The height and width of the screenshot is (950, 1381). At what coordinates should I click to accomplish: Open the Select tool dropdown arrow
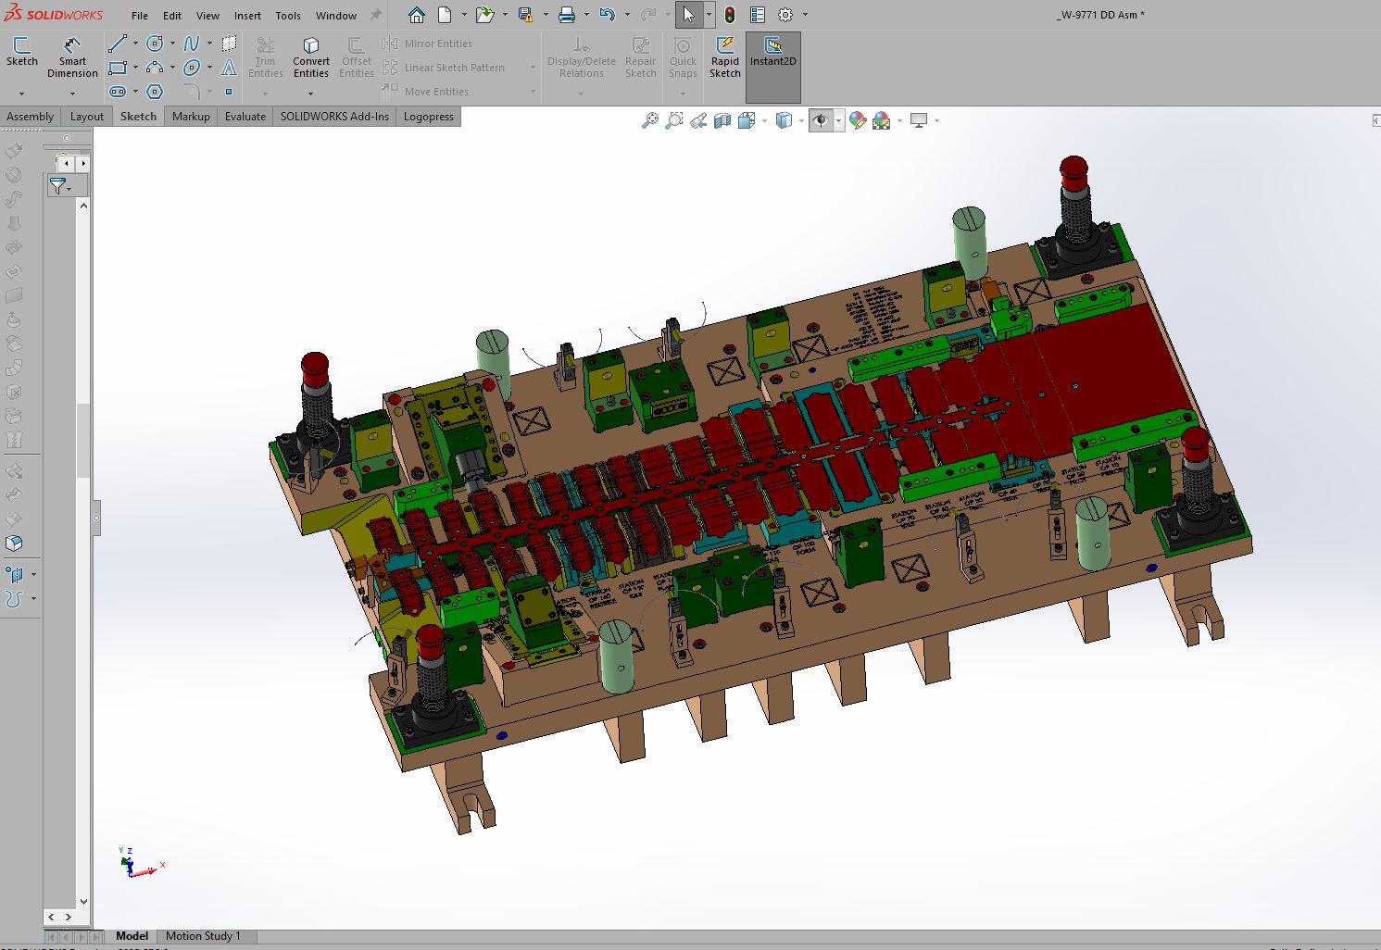coord(709,15)
